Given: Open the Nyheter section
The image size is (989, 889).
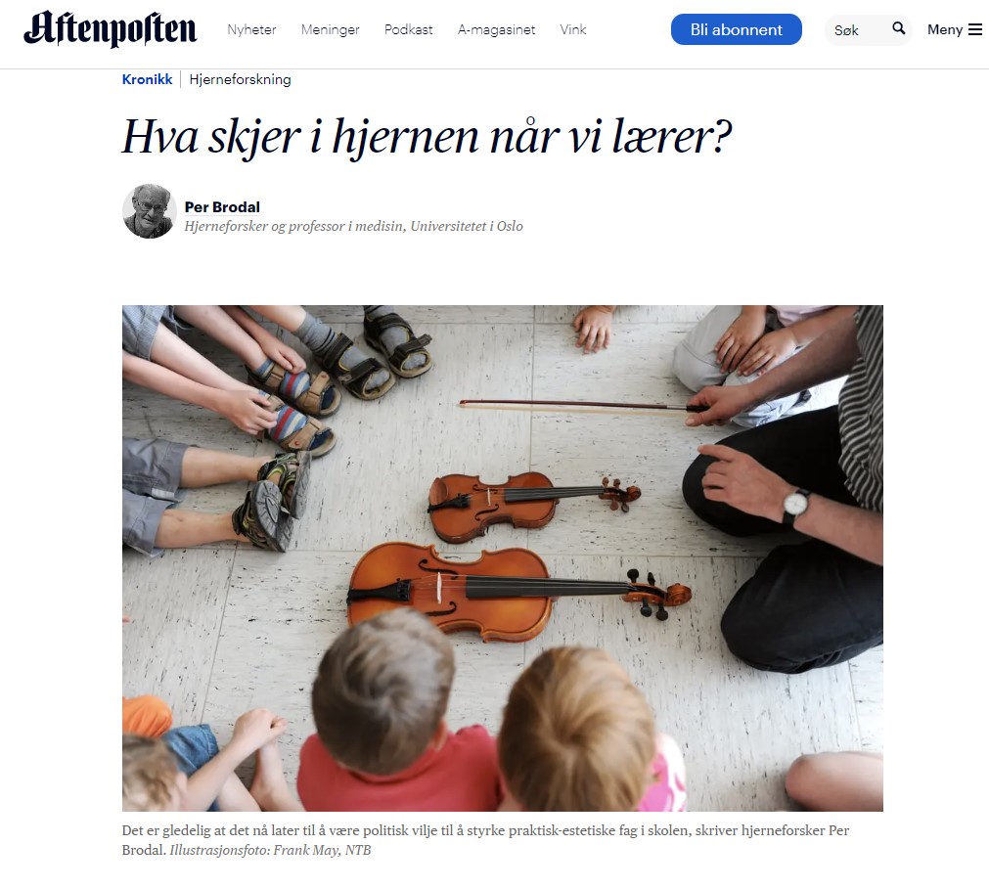Looking at the screenshot, I should point(251,29).
